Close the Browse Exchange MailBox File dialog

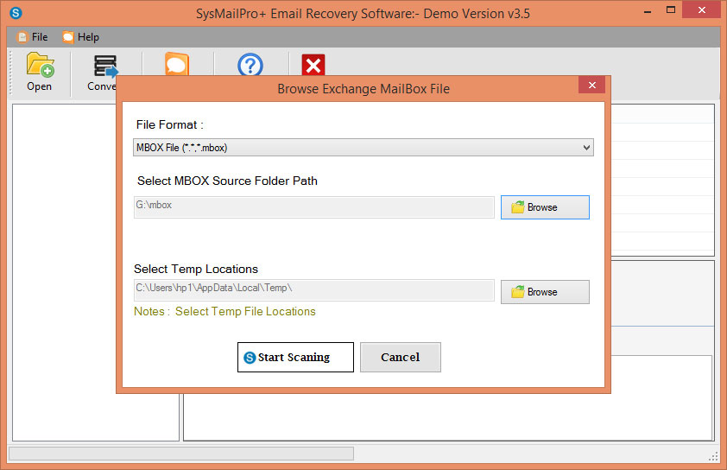coord(592,85)
